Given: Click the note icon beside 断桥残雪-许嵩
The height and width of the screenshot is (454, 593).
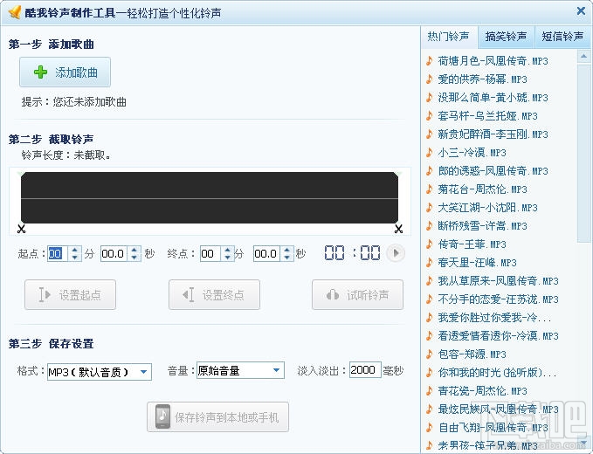Looking at the screenshot, I should tap(429, 225).
